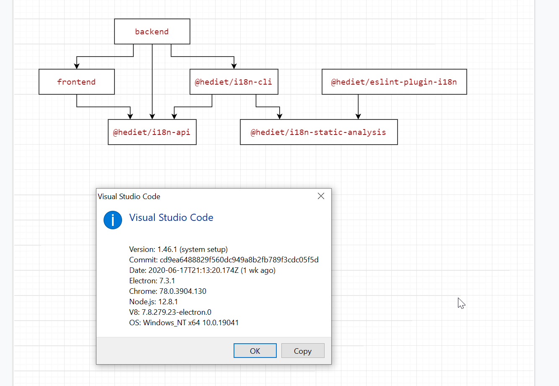559x386 pixels.
Task: Click the Electron version entry
Action: coord(152,280)
